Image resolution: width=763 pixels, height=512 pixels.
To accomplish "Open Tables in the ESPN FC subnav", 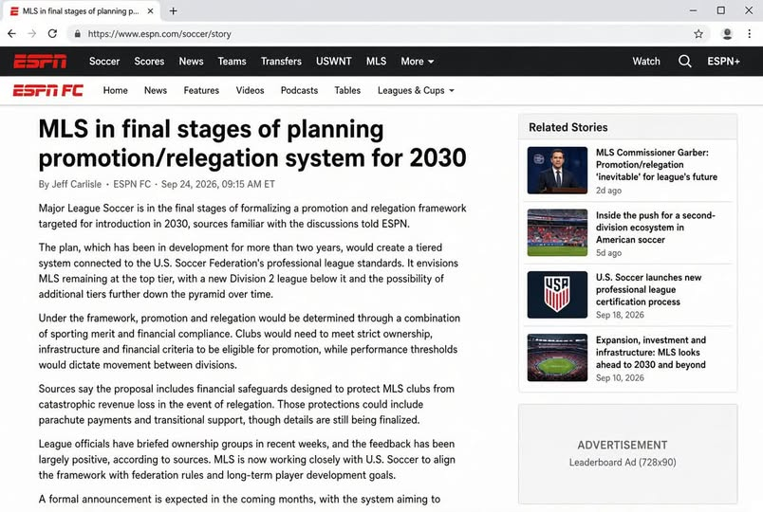I will pyautogui.click(x=347, y=90).
